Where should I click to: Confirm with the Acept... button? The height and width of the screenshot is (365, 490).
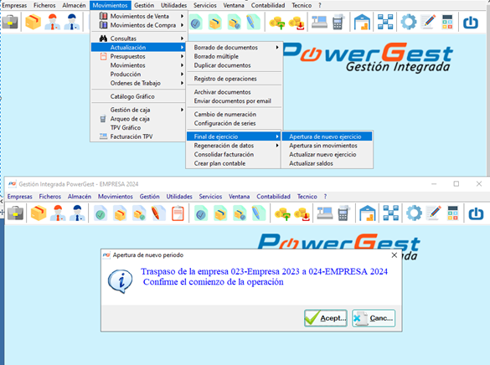click(x=326, y=318)
